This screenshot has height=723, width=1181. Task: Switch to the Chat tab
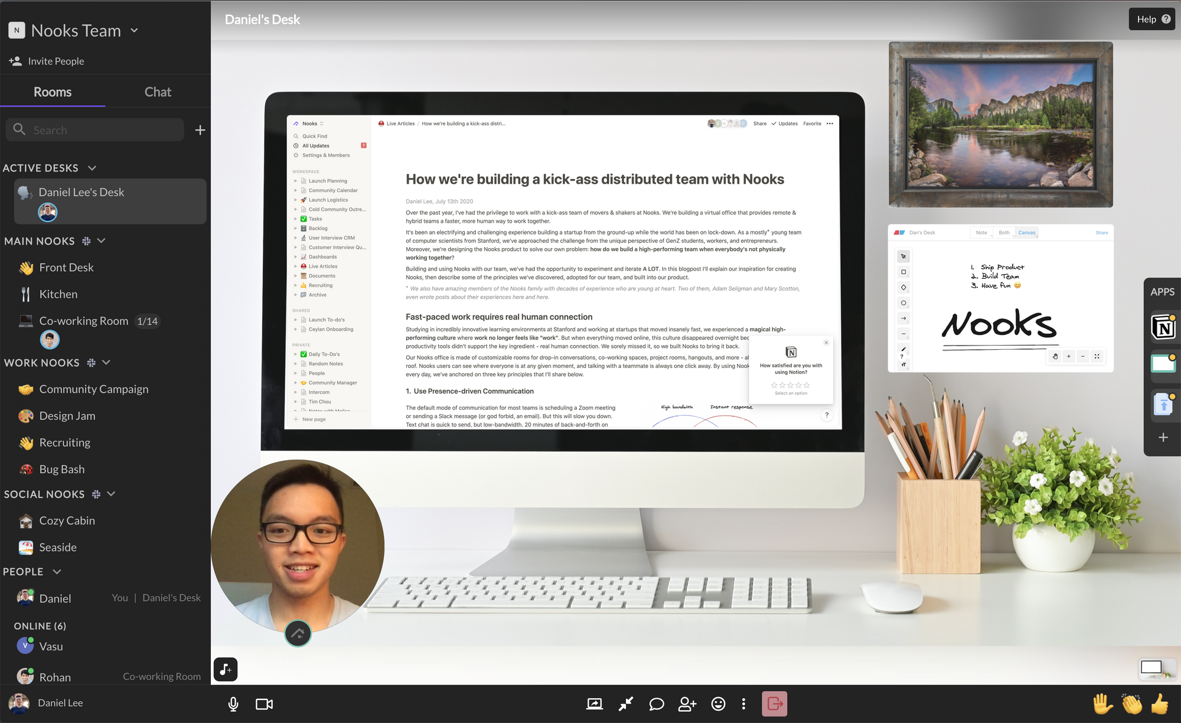coord(158,92)
